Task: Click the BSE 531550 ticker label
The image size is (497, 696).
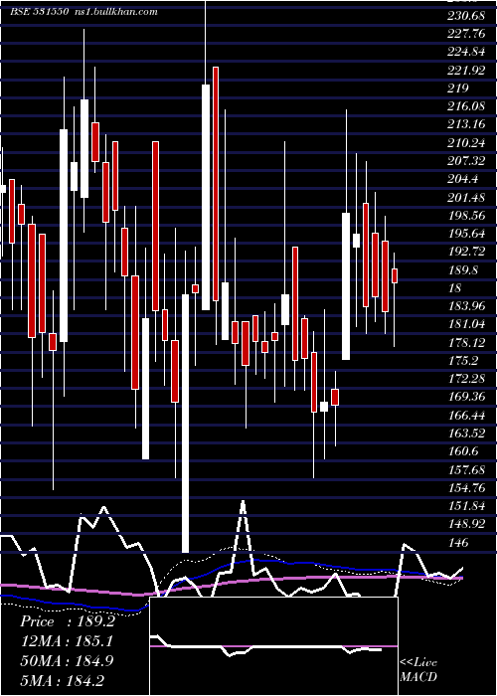Action: (39, 12)
